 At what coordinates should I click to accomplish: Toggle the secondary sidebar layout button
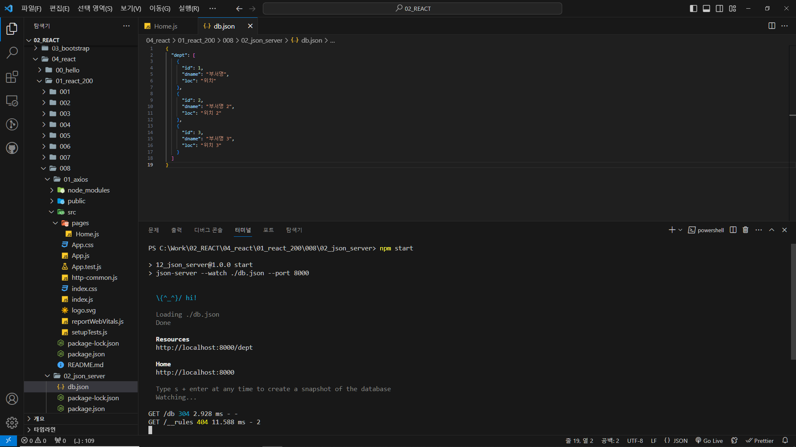pos(720,9)
